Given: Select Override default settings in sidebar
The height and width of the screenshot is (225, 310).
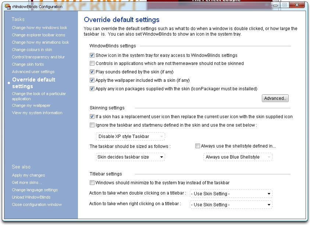Looking at the screenshot, I should coord(33,83).
